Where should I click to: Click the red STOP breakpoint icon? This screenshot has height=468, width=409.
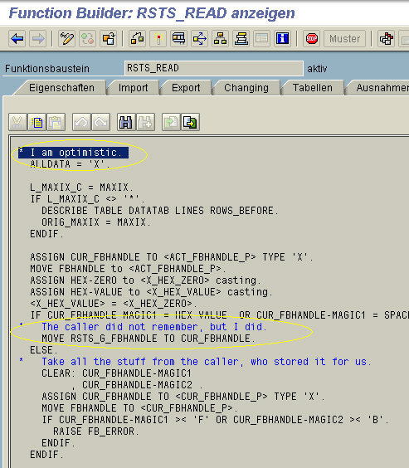[x=311, y=39]
